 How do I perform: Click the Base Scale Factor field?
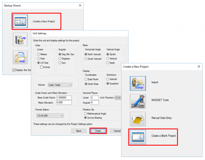point(64,98)
